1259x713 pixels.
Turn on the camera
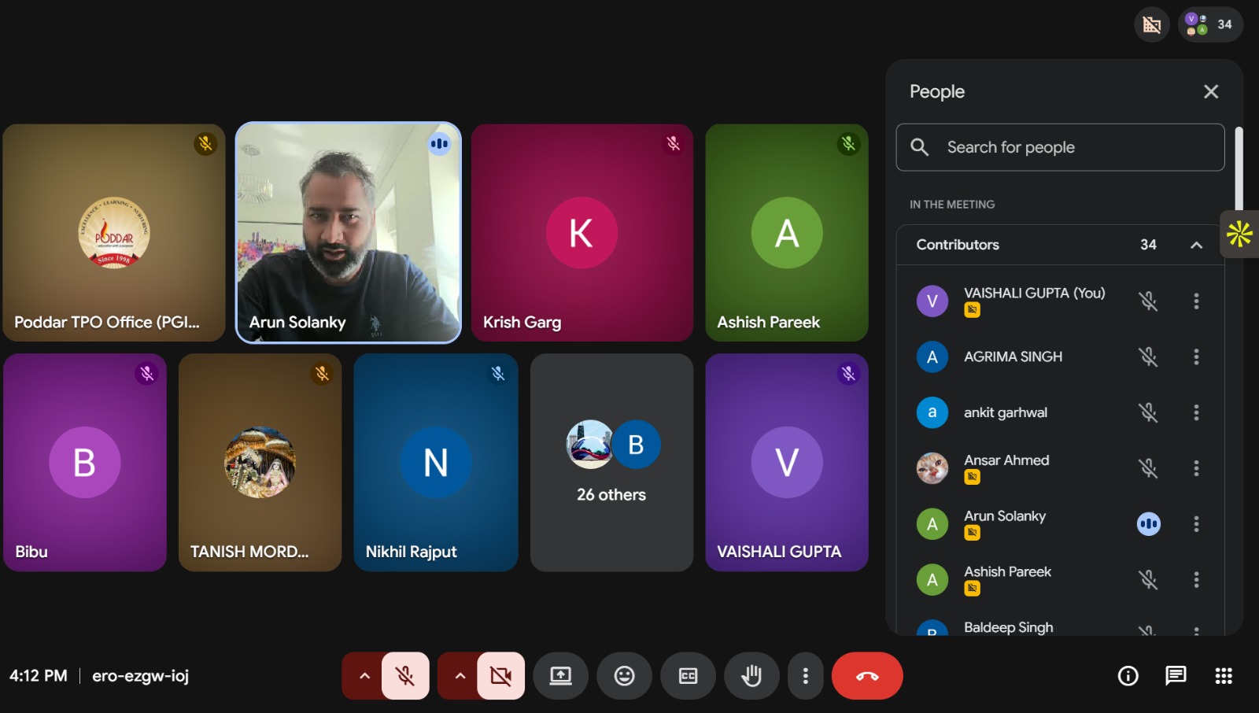pos(500,676)
